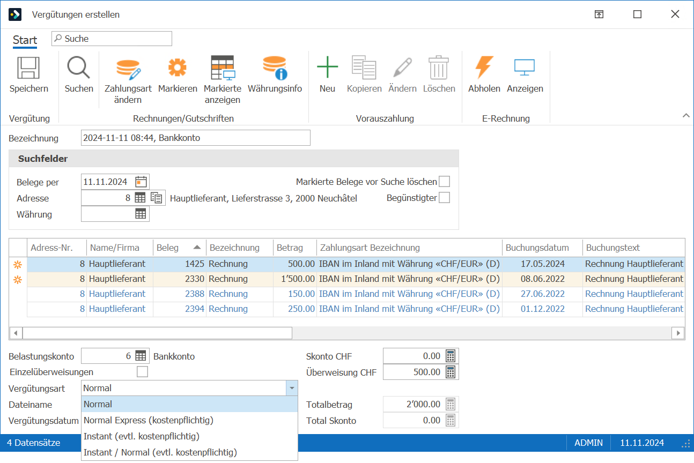Open Währung lookup table icon

[141, 214]
